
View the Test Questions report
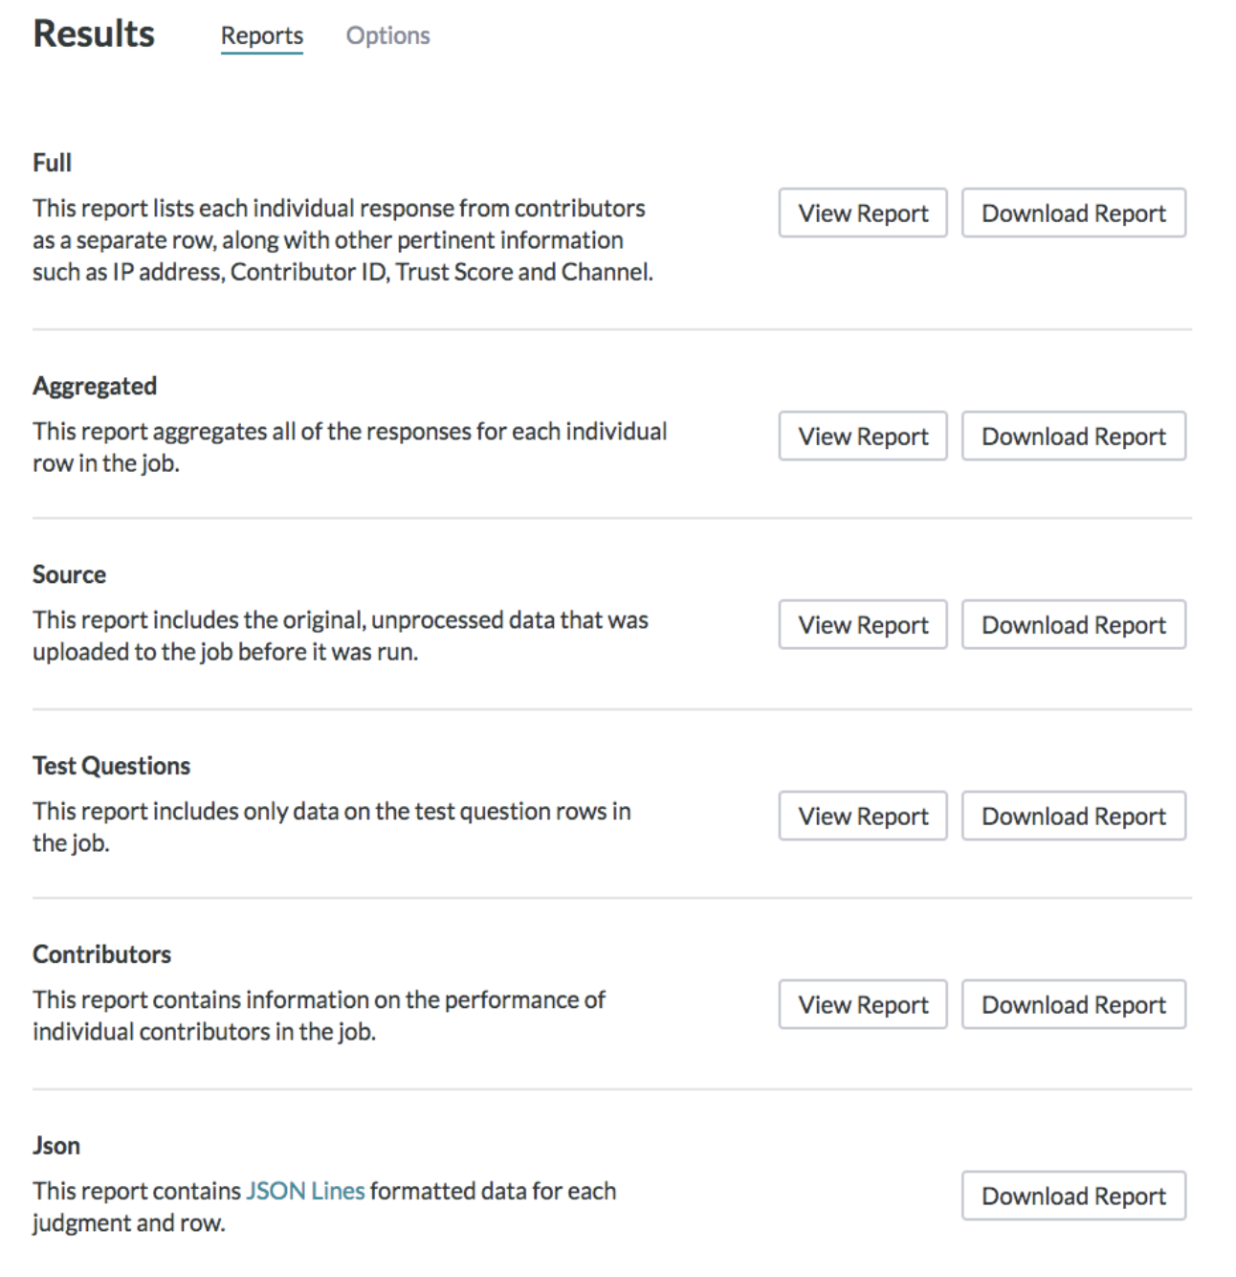pyautogui.click(x=863, y=816)
